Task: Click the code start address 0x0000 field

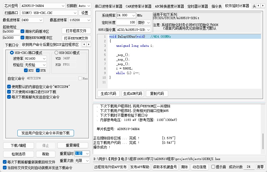Action: (x=11, y=31)
